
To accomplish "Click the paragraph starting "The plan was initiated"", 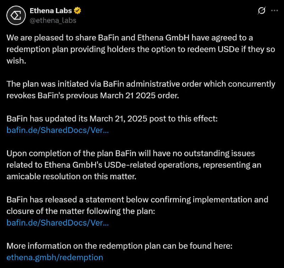I will (x=141, y=90).
